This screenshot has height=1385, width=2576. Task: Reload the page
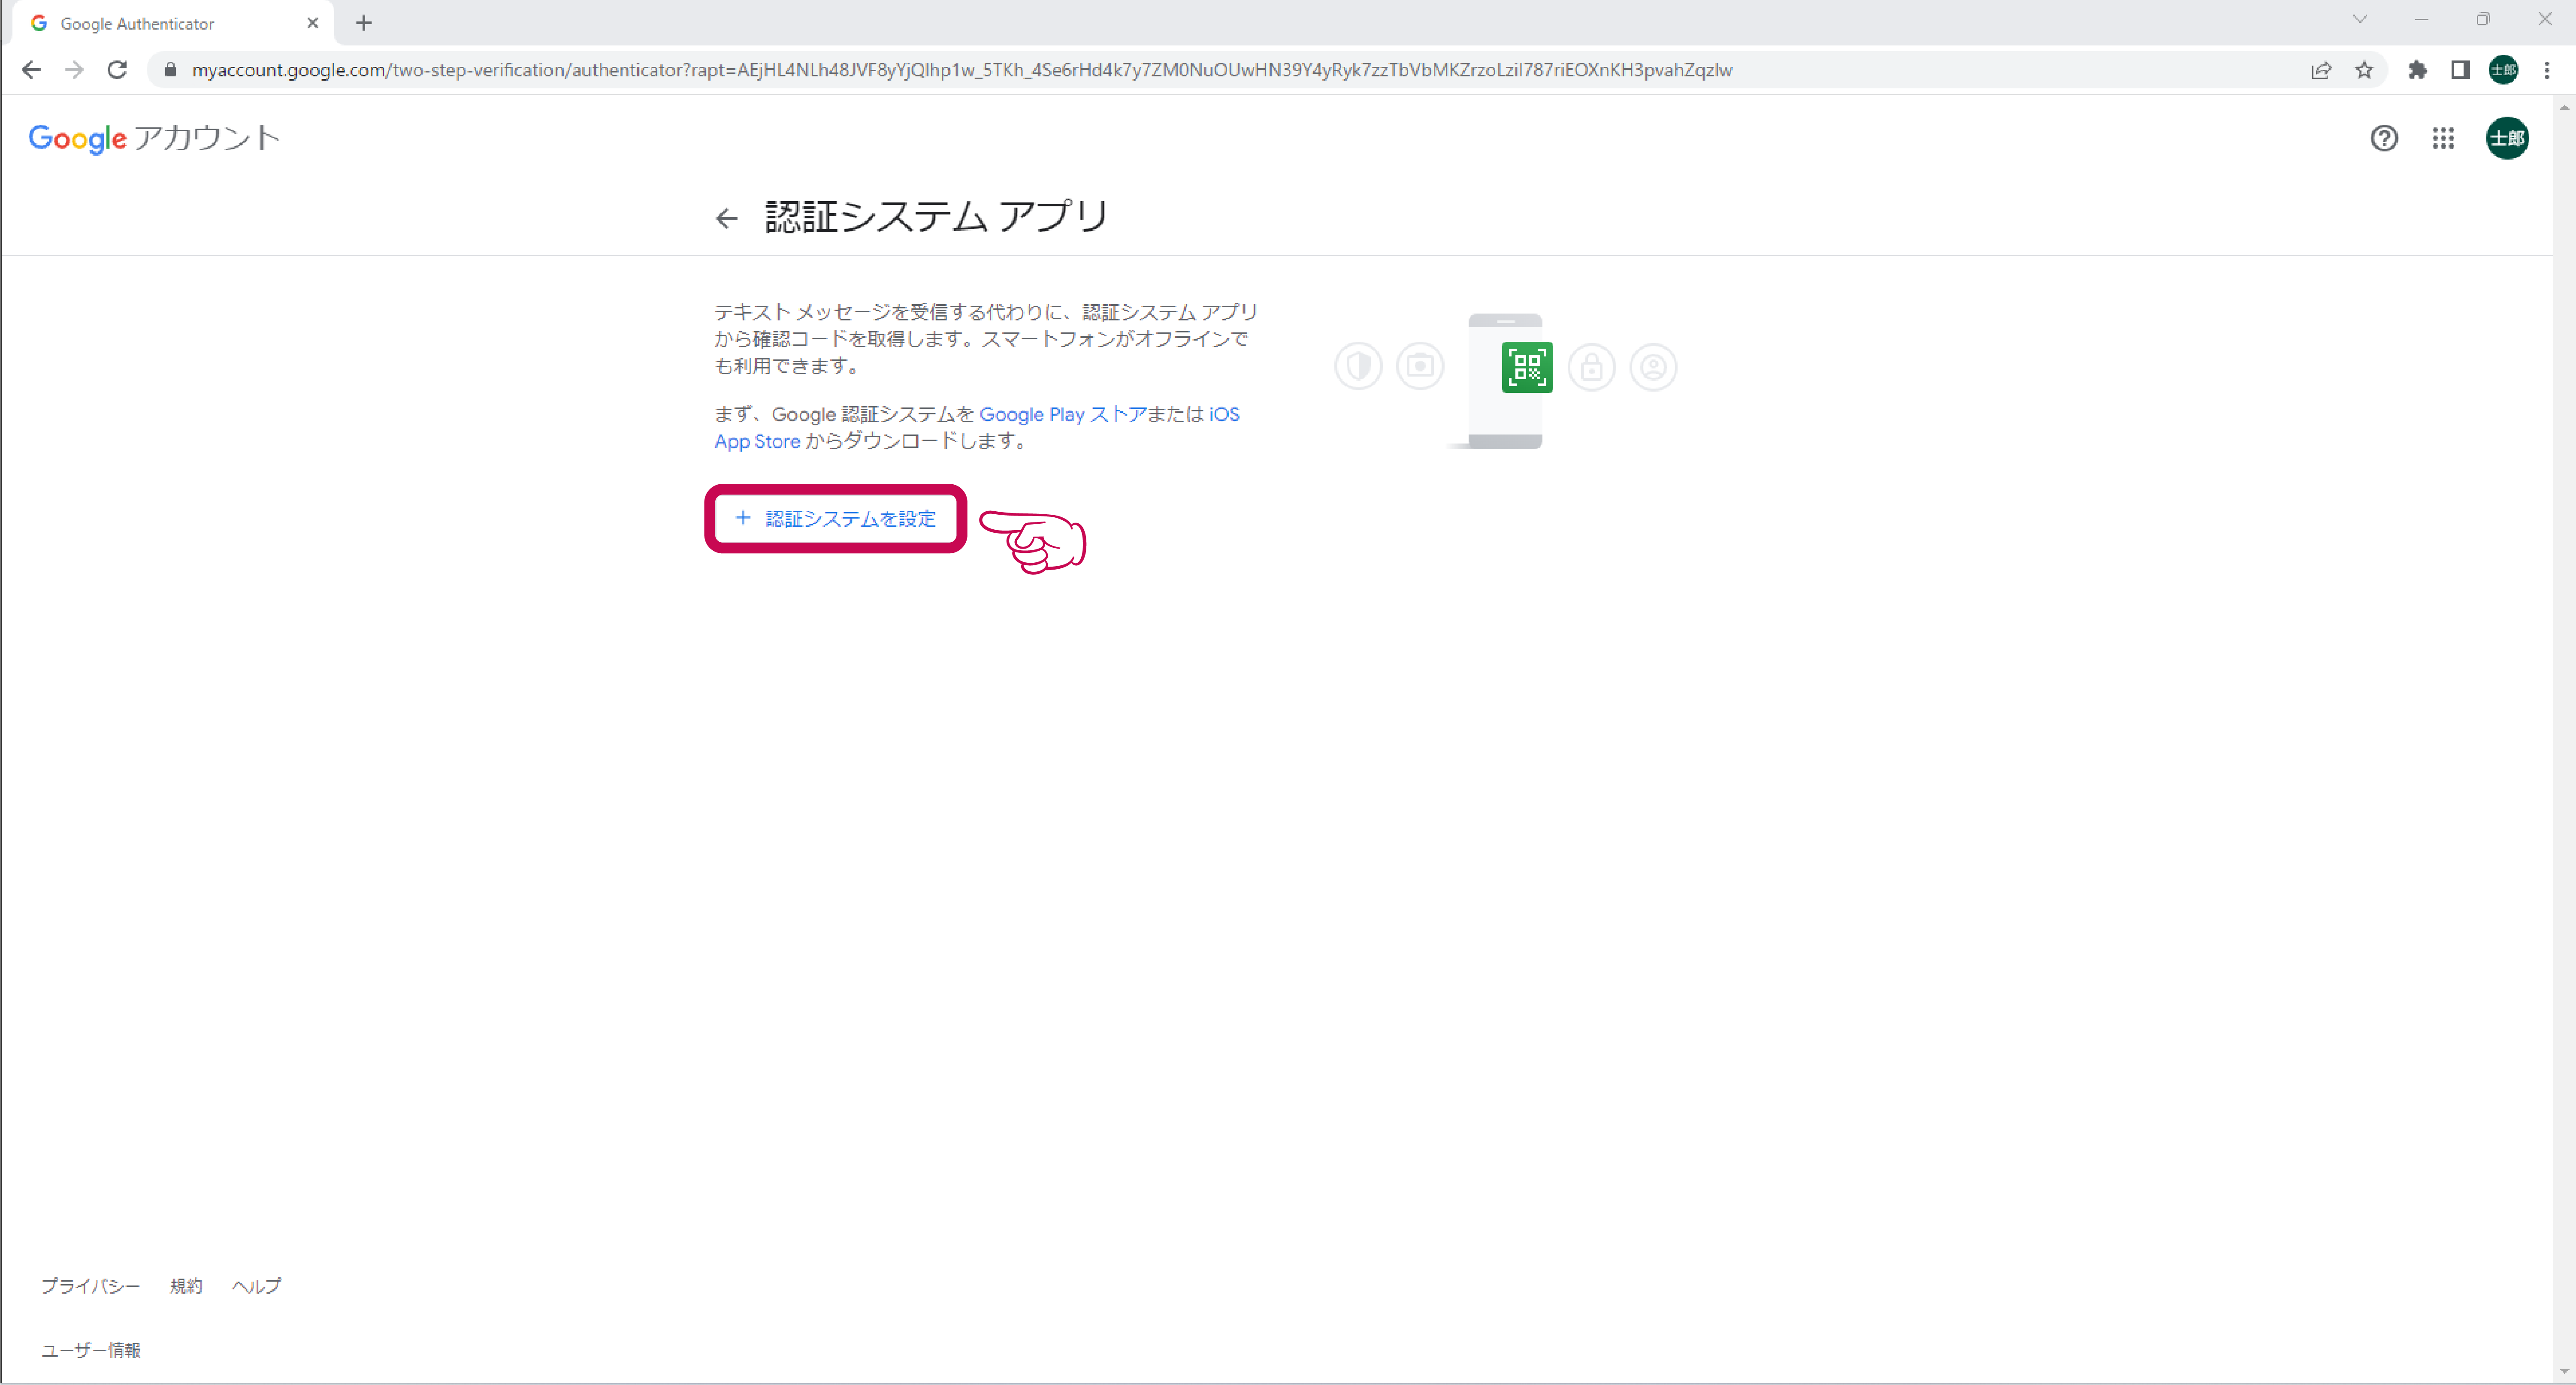pyautogui.click(x=117, y=70)
